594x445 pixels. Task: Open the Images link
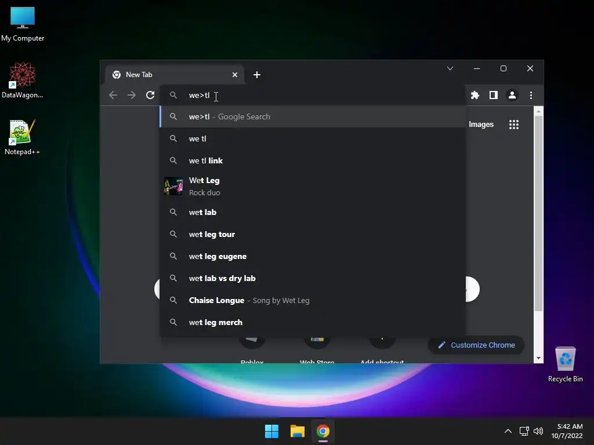pyautogui.click(x=481, y=125)
